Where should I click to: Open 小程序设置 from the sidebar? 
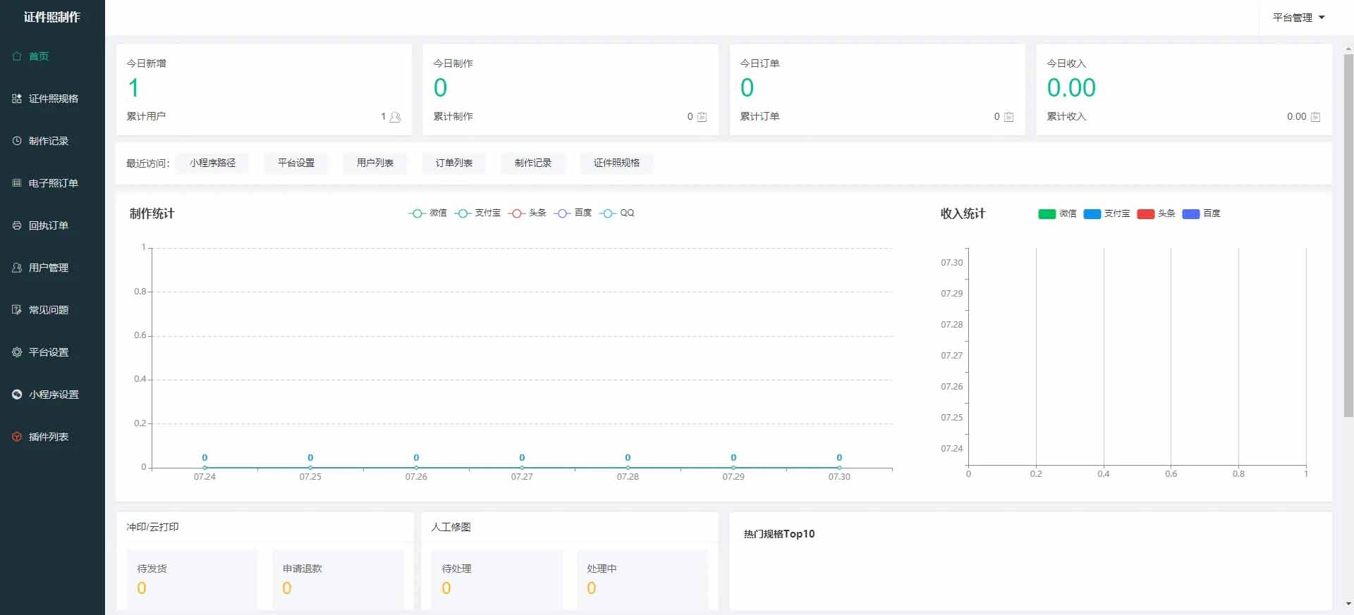tap(53, 395)
